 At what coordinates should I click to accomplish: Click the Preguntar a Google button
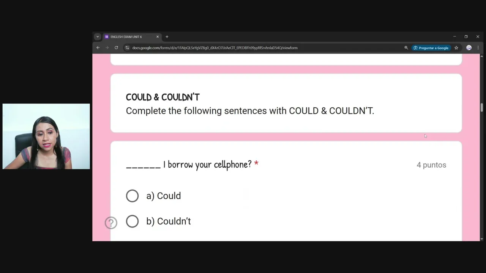coord(431,48)
